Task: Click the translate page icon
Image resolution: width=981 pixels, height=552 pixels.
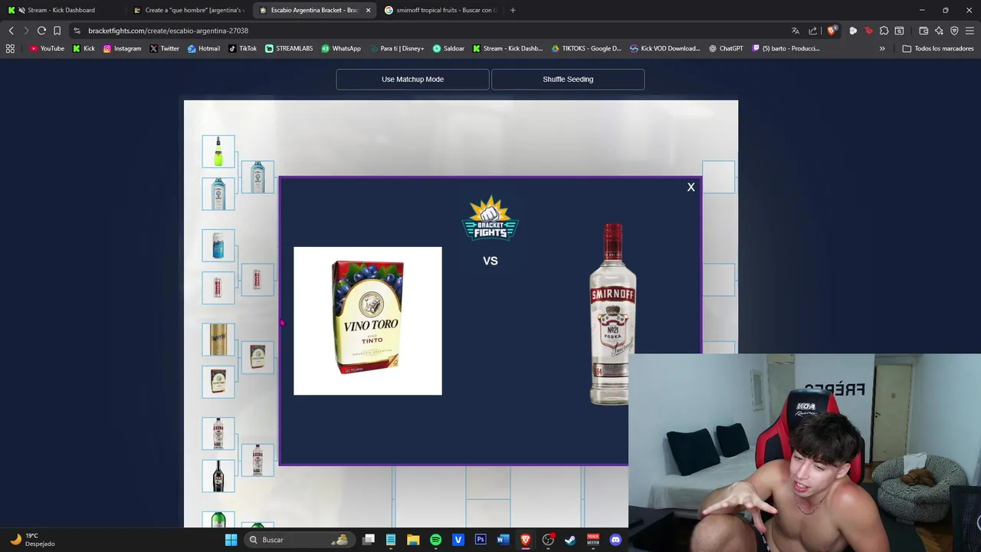Action: (x=796, y=31)
